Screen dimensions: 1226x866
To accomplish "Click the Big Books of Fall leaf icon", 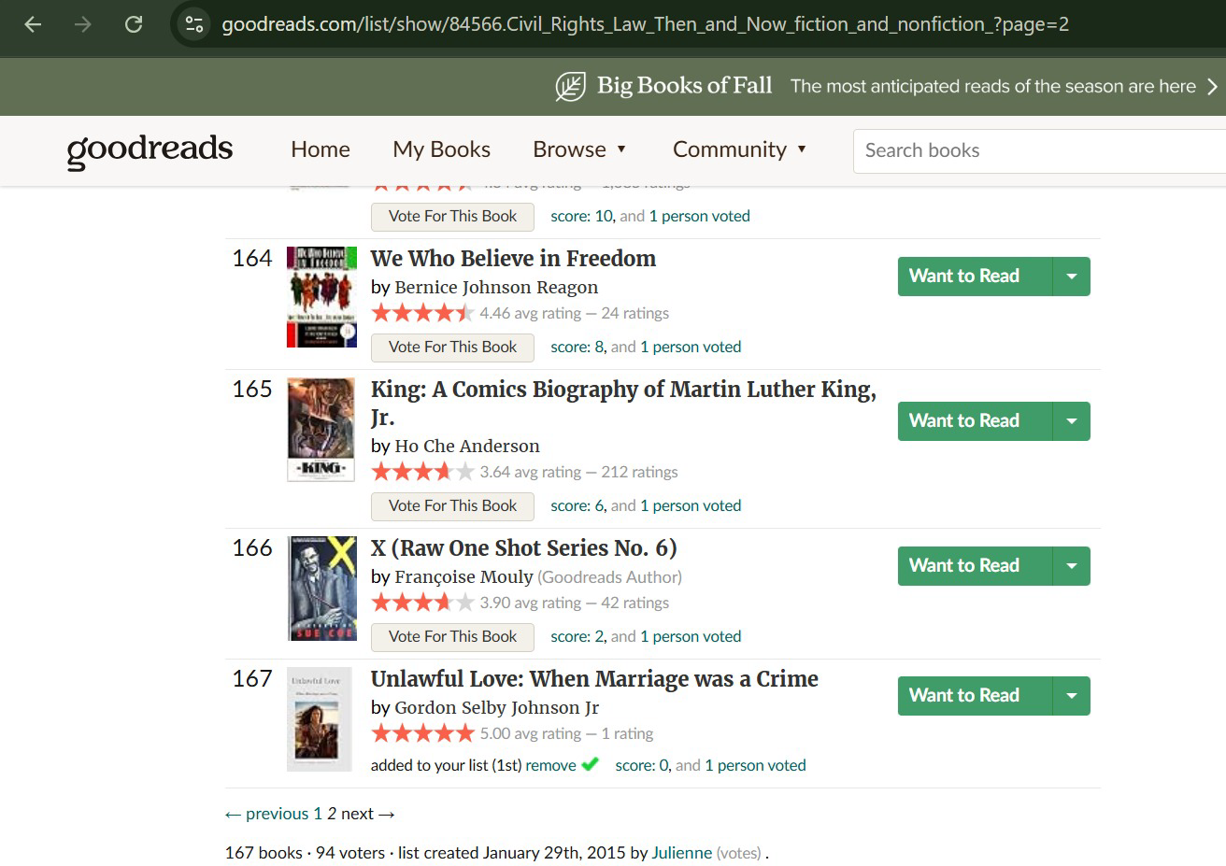I will click(570, 86).
